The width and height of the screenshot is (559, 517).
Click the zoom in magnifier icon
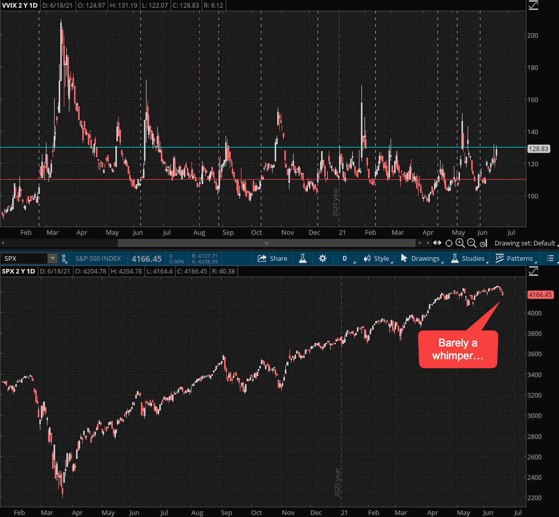[460, 243]
